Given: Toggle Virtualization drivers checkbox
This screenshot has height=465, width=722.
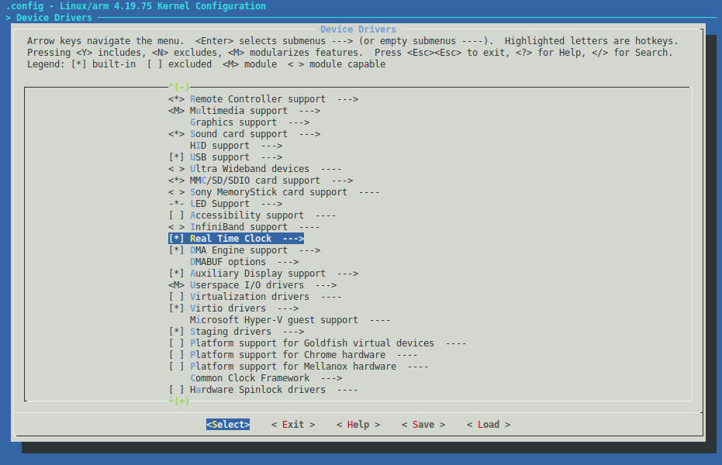Looking at the screenshot, I should click(x=176, y=297).
